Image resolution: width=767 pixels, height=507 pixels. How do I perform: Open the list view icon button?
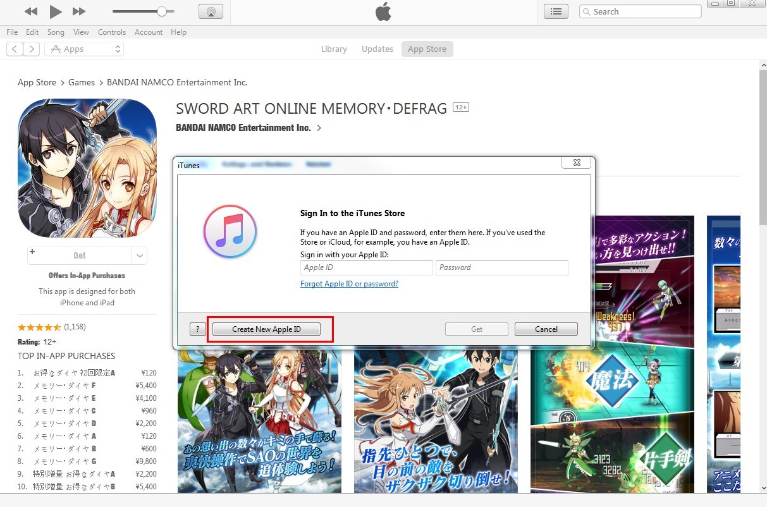point(556,11)
